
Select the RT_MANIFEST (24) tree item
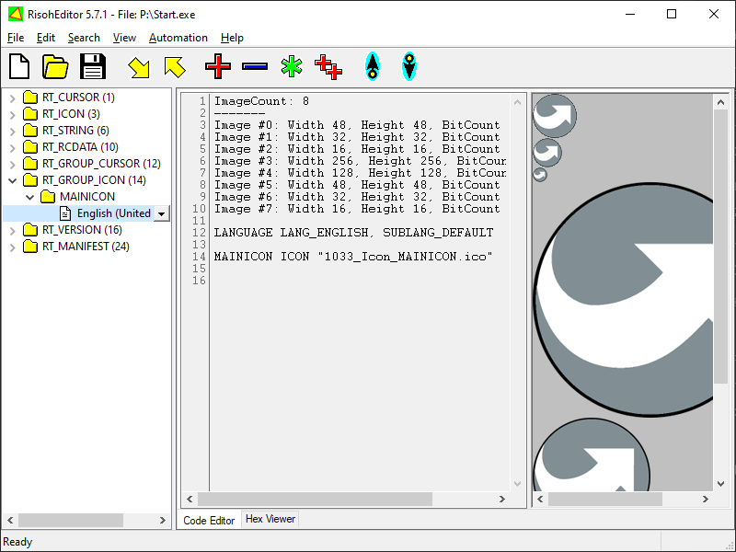click(85, 247)
